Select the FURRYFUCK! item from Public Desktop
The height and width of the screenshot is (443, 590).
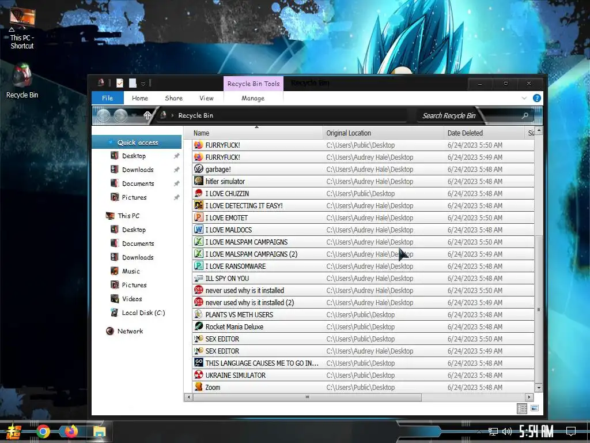click(363, 145)
